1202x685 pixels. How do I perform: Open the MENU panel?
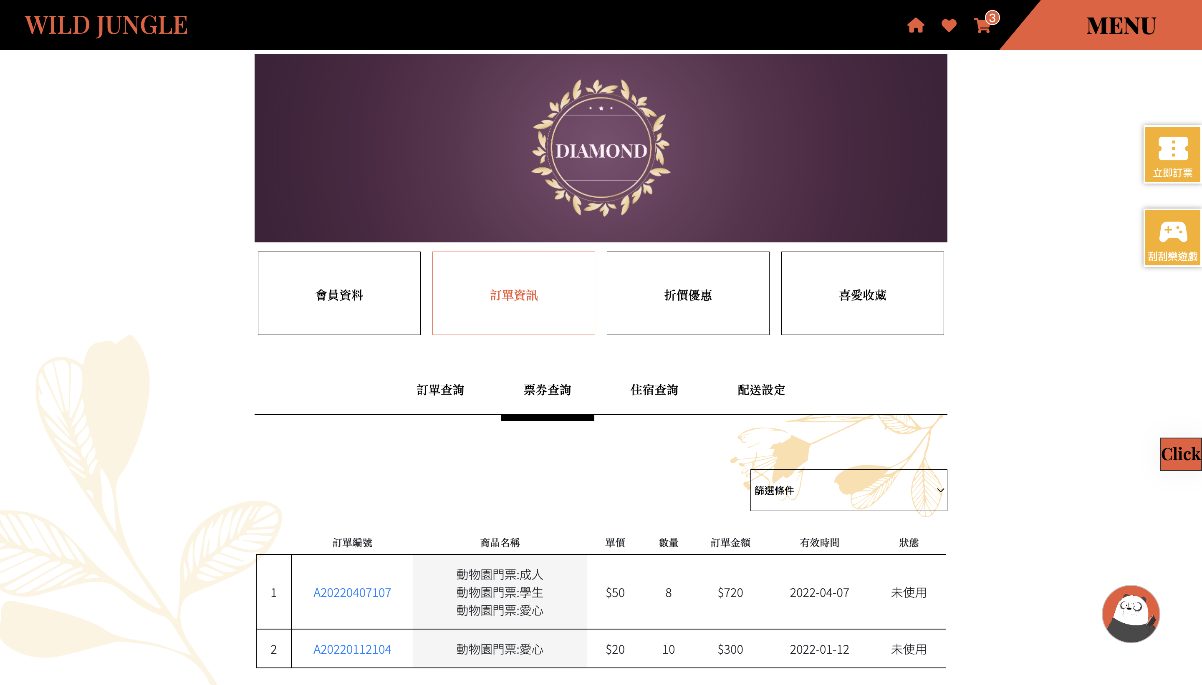pos(1121,25)
